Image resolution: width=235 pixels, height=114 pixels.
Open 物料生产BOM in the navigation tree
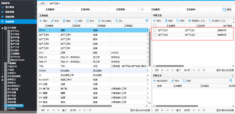pyautogui.click(x=18, y=60)
